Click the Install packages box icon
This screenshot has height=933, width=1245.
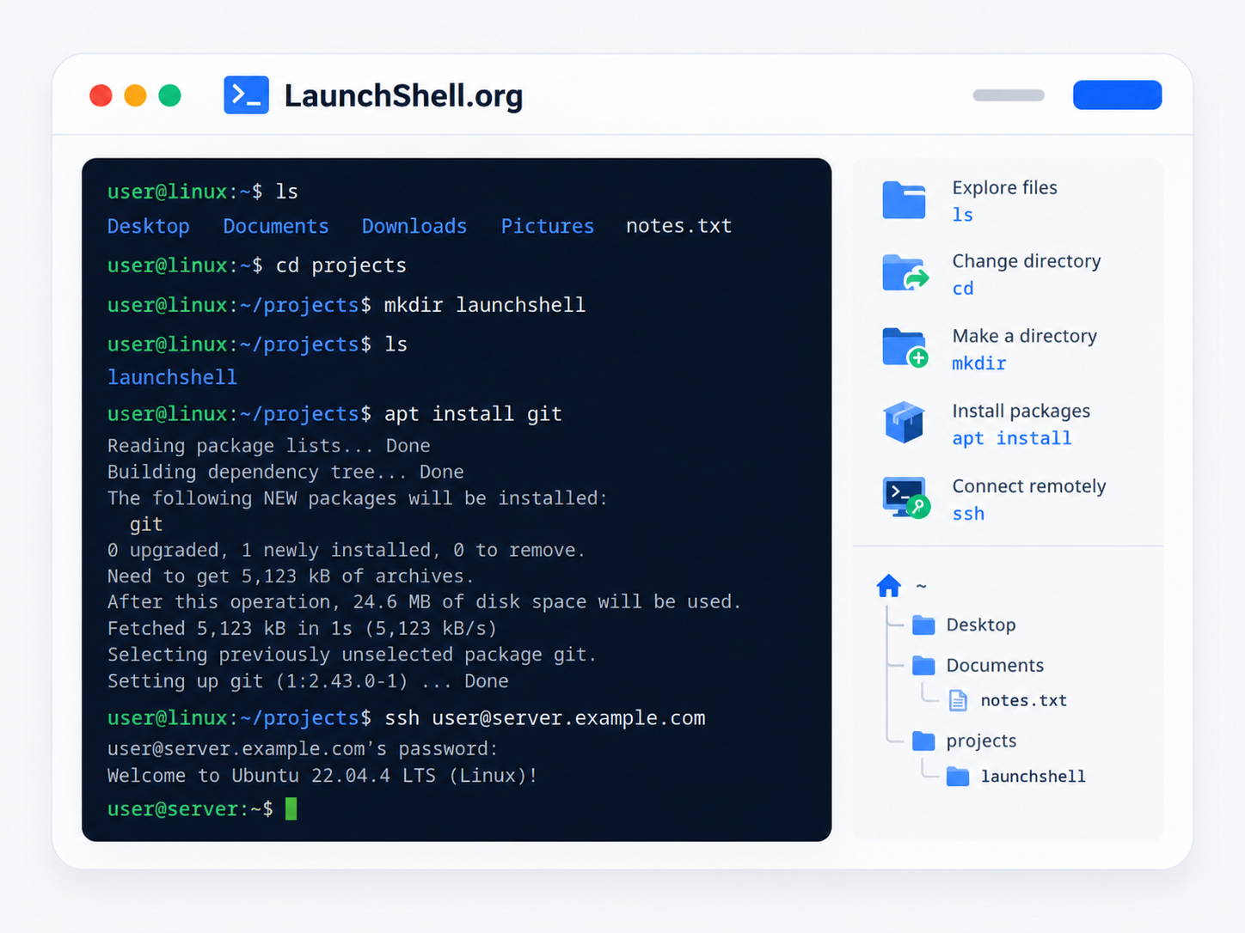[x=904, y=423]
